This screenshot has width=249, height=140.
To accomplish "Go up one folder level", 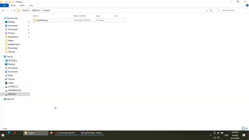I will tap(14, 10).
